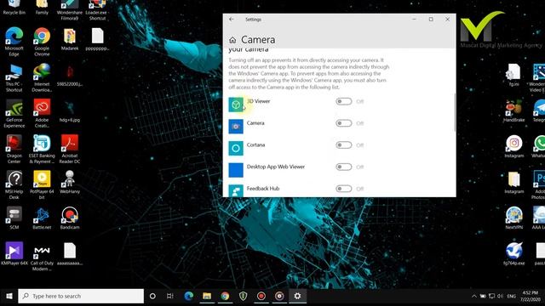Select Madarek folder on desktop
This screenshot has height=306, width=545.
tap(70, 39)
